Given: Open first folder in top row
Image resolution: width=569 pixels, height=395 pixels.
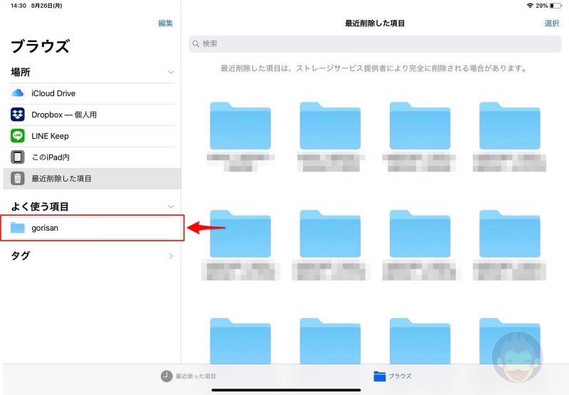Looking at the screenshot, I should point(240,125).
